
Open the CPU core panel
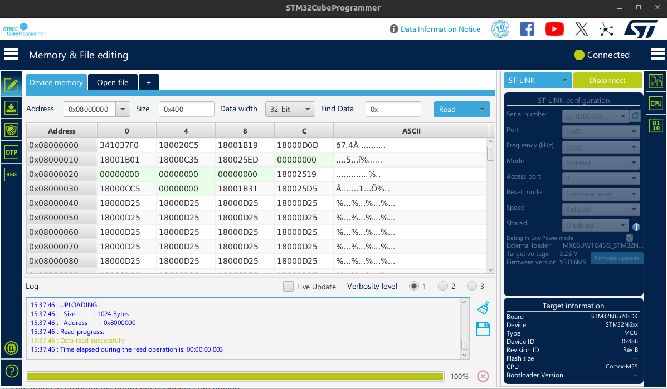(656, 103)
